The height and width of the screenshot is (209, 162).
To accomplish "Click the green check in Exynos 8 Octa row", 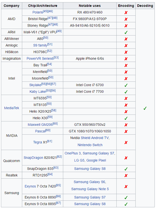I will 126,198.
